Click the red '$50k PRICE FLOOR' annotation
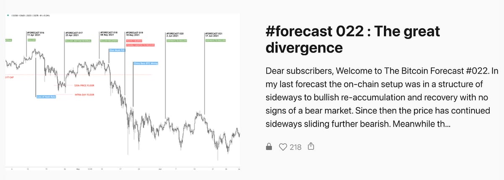 [84, 85]
